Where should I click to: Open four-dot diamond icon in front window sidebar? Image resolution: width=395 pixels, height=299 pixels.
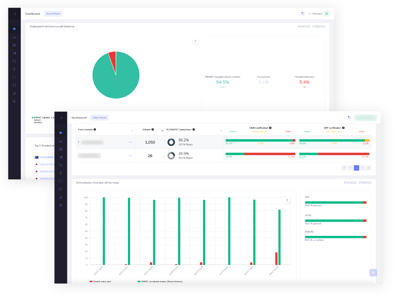pyautogui.click(x=61, y=173)
